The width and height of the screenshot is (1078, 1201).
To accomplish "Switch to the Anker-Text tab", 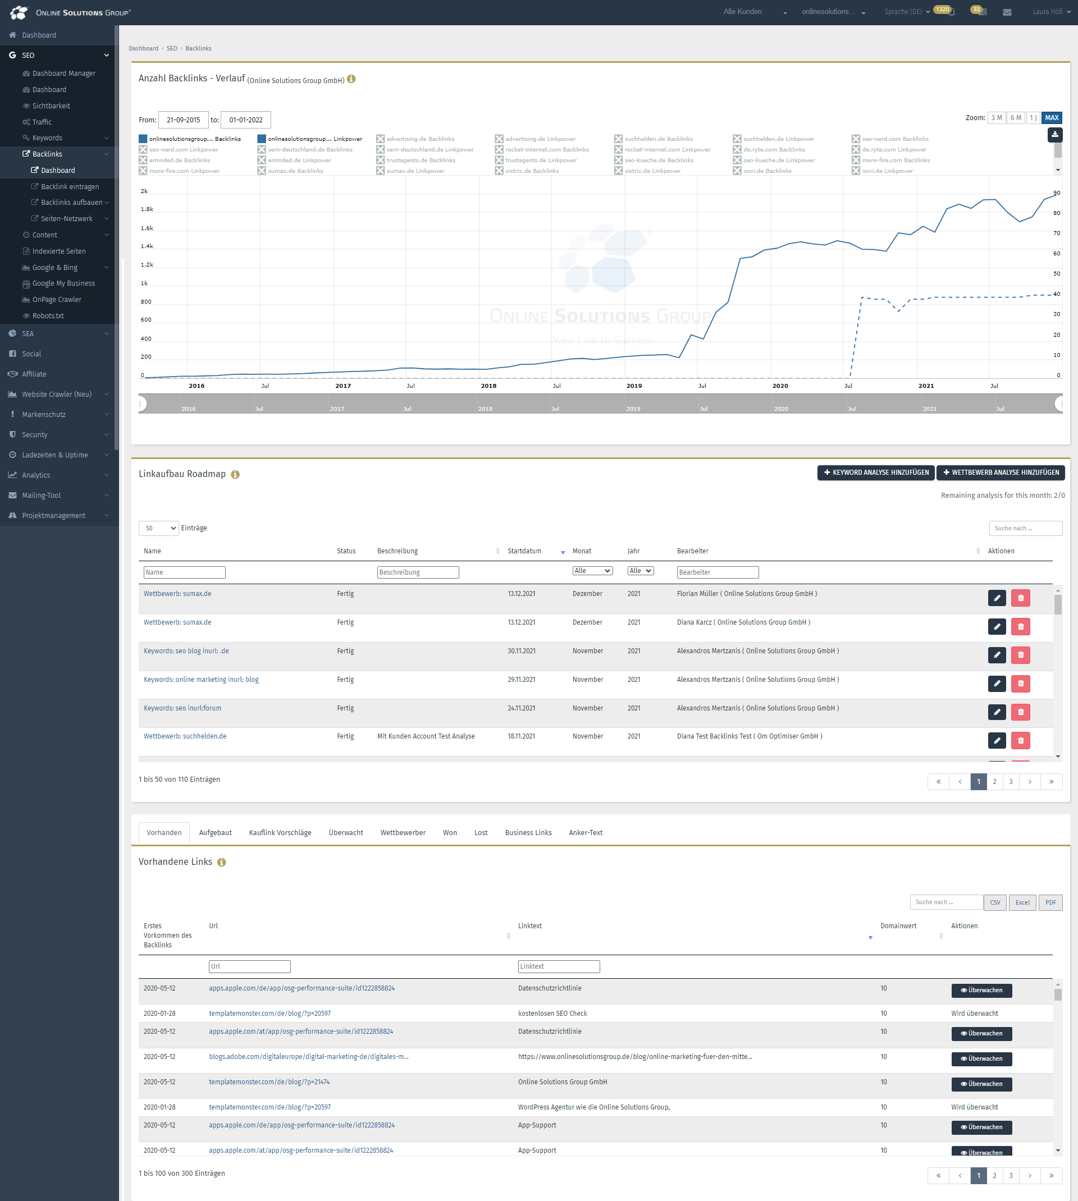I will pos(586,832).
